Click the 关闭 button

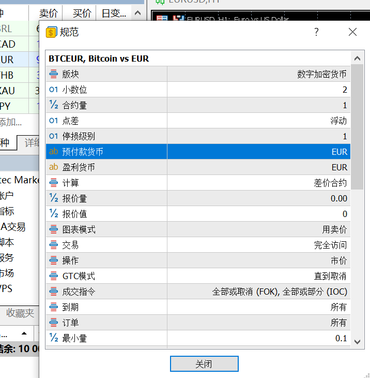[x=204, y=364]
